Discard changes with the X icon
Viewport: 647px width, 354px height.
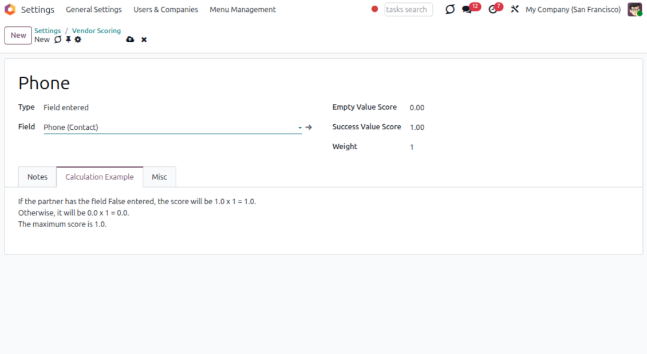point(144,39)
